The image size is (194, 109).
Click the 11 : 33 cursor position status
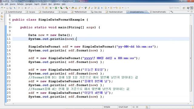[x=135, y=107]
